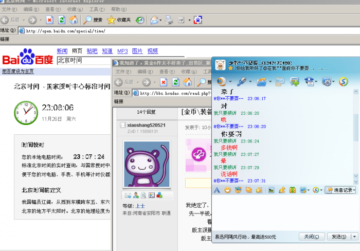This screenshot has height=251, width=360.
Task: Open the 帮助 menu in the Baidu IE window
Action: click(119, 9)
